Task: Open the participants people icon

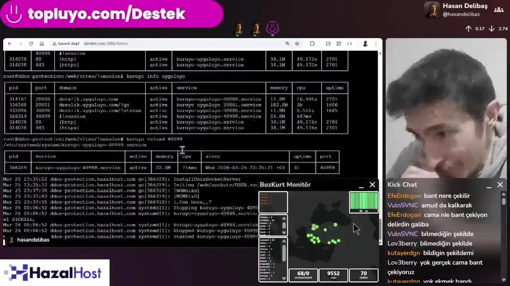Action: [x=498, y=10]
